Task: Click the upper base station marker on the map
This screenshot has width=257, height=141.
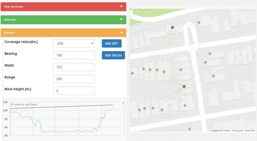Action: coord(172,27)
